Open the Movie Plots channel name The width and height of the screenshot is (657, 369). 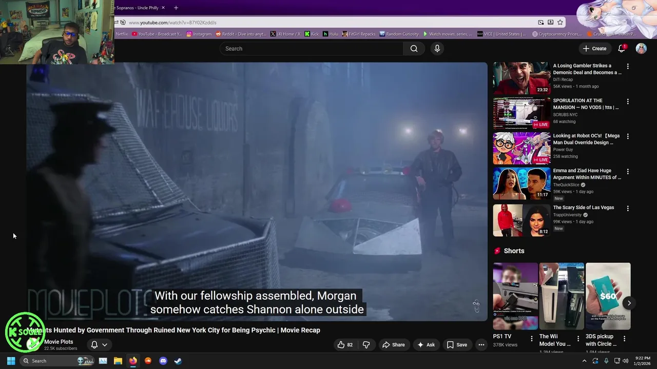click(59, 342)
